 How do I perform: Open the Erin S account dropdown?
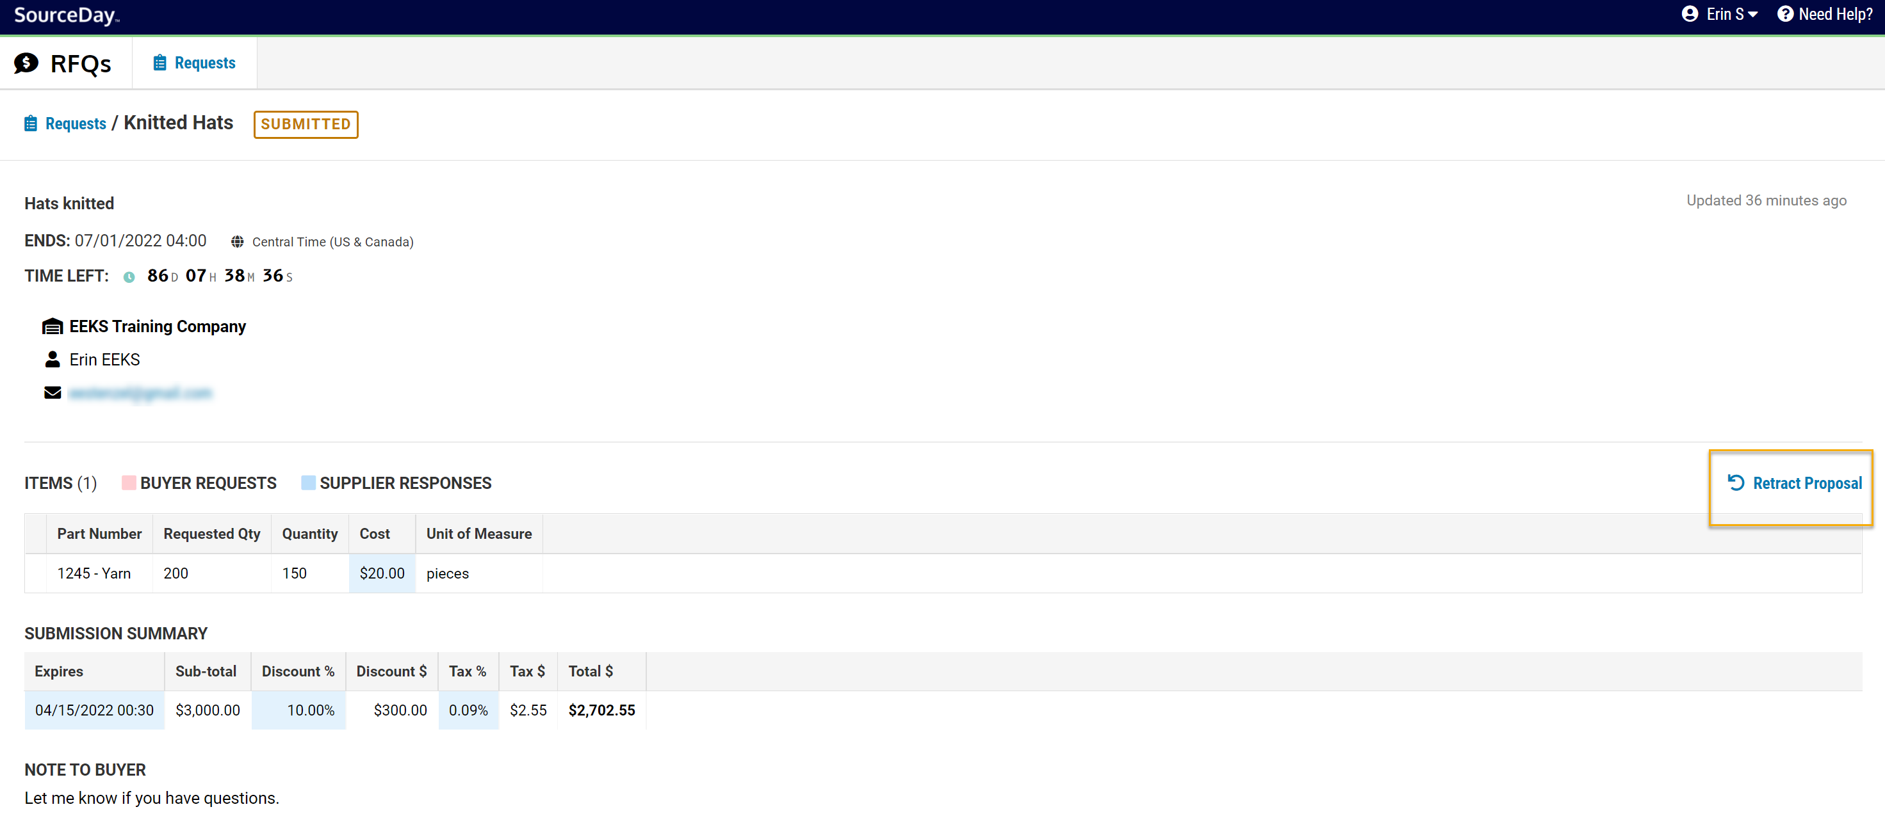(x=1731, y=14)
